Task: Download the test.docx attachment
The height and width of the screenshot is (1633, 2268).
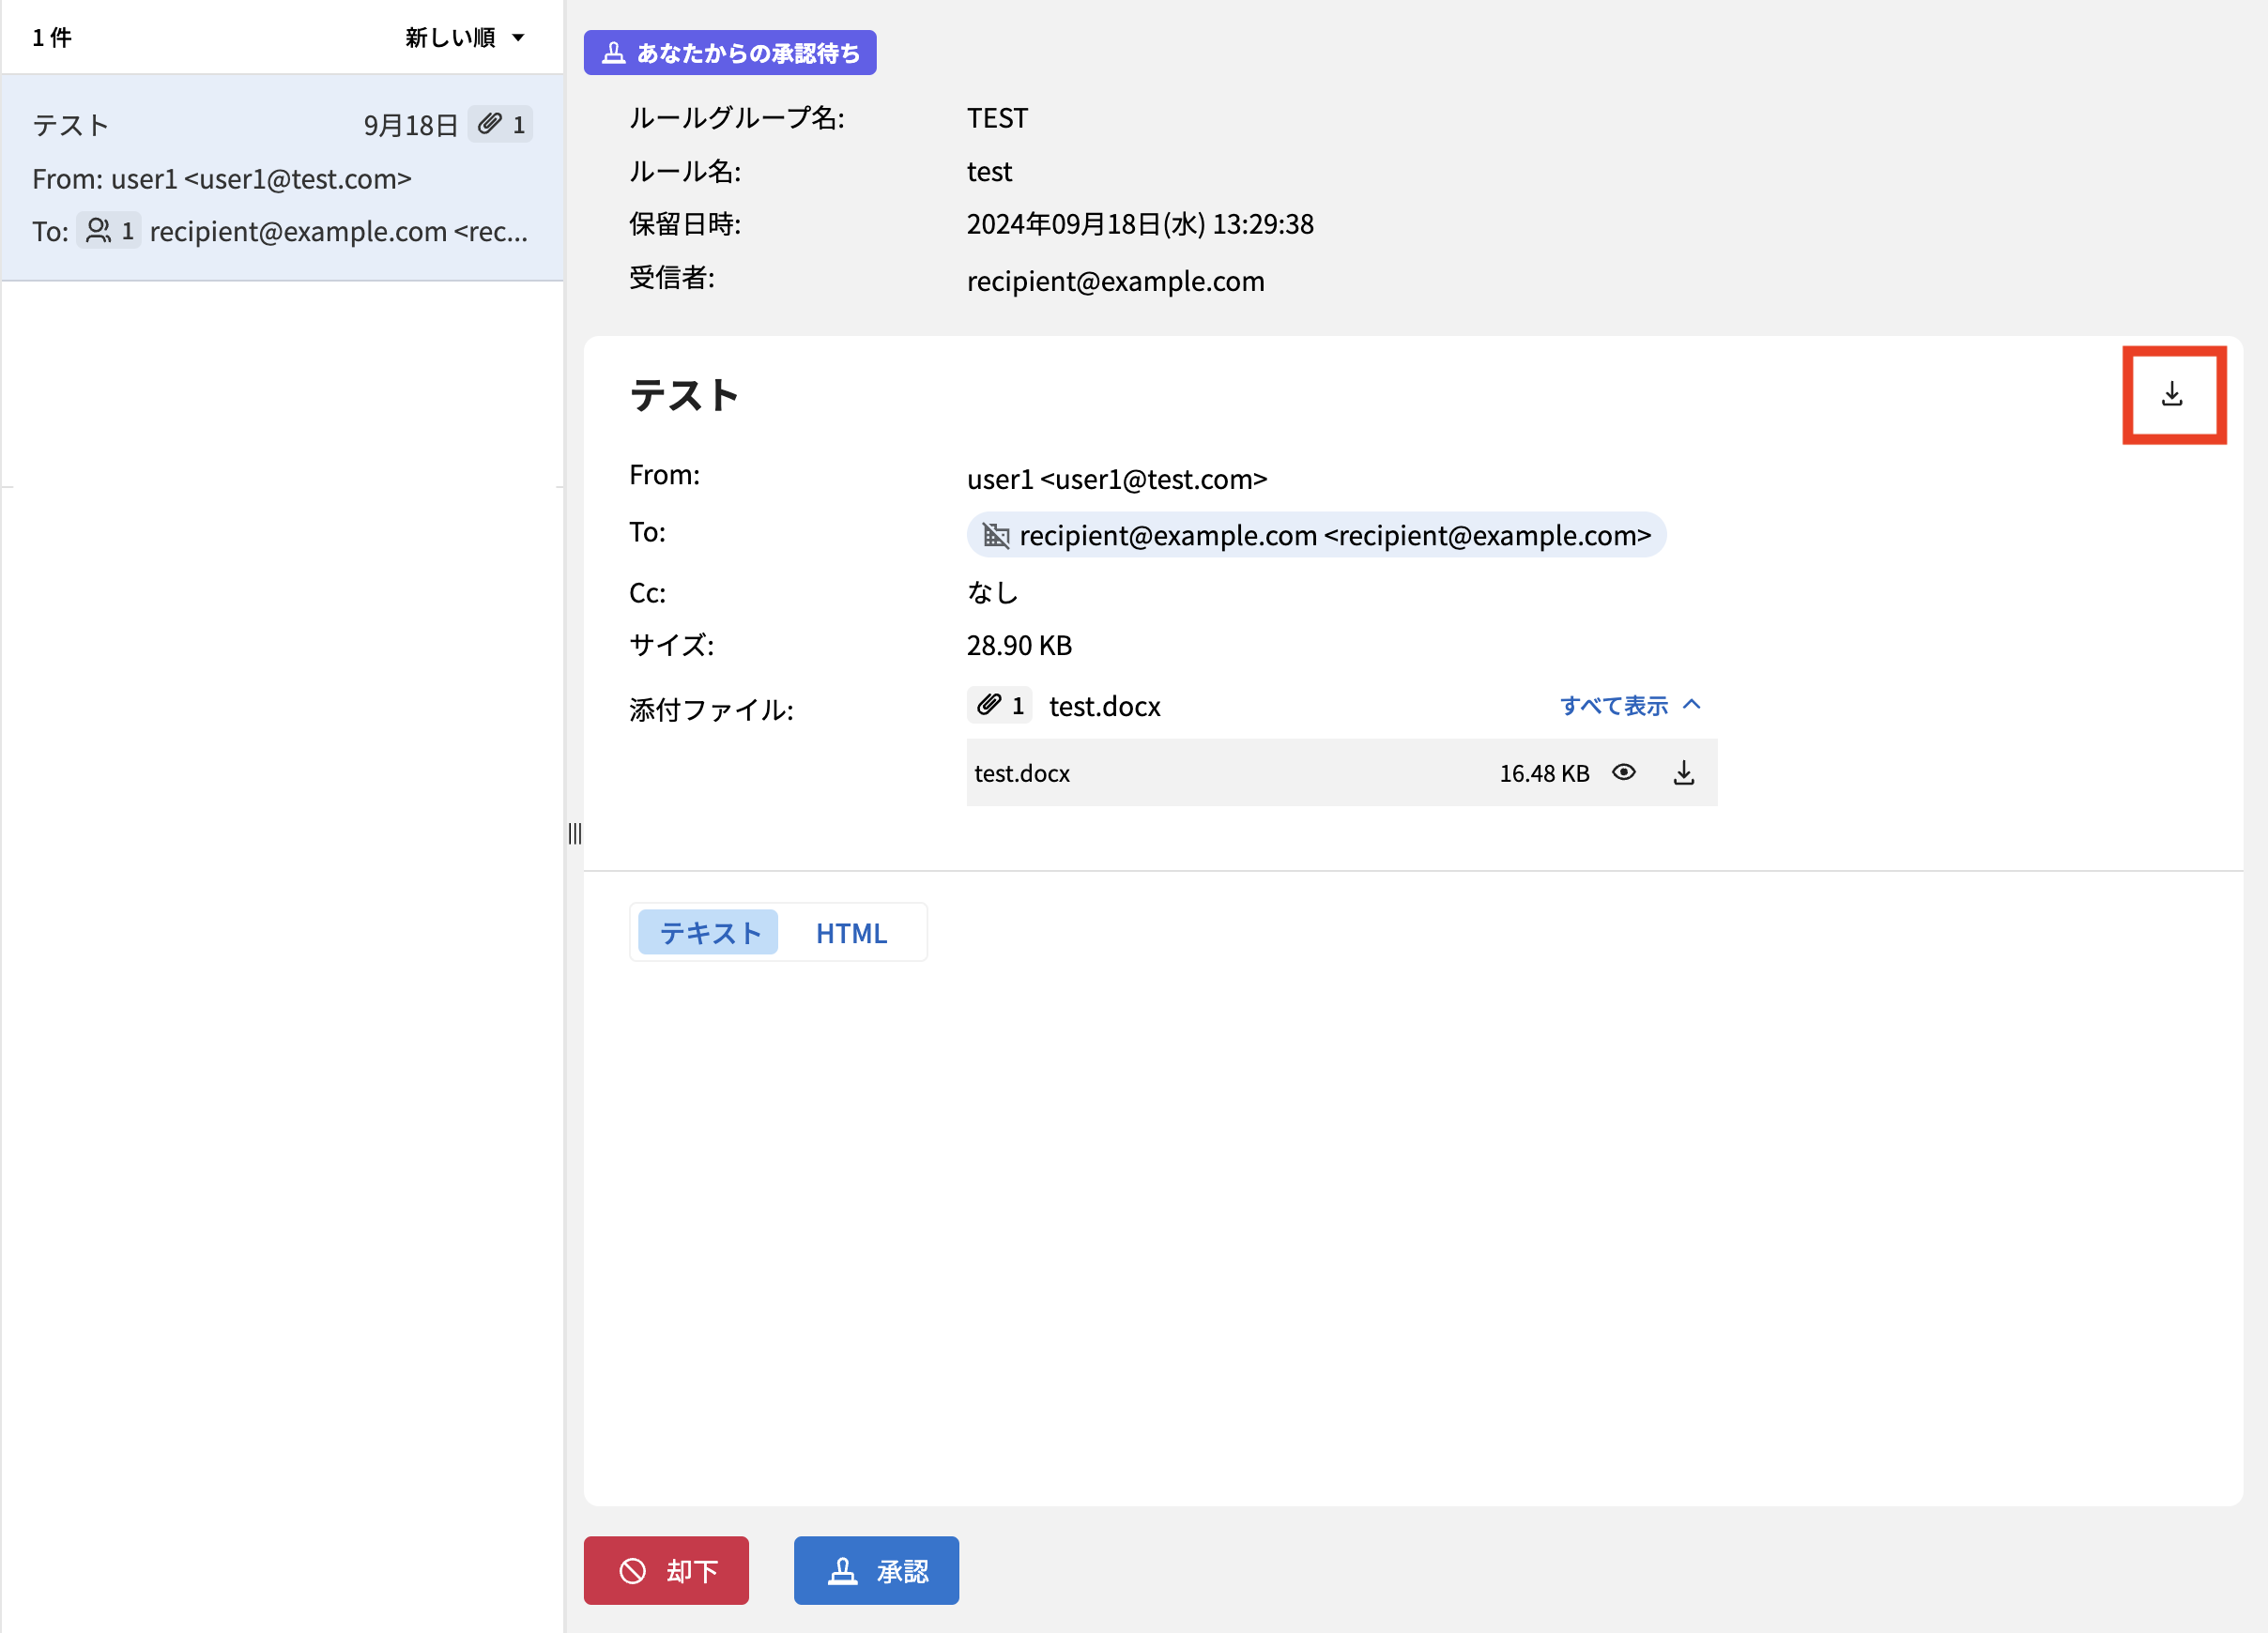Action: click(x=1684, y=772)
